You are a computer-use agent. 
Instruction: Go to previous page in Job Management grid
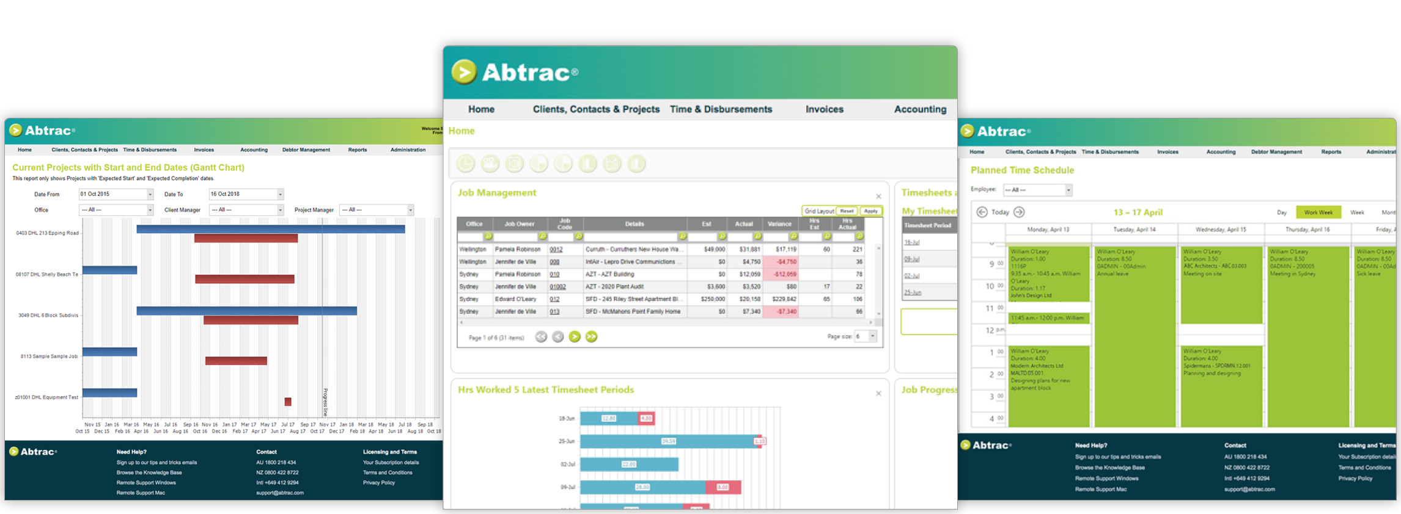tap(558, 337)
